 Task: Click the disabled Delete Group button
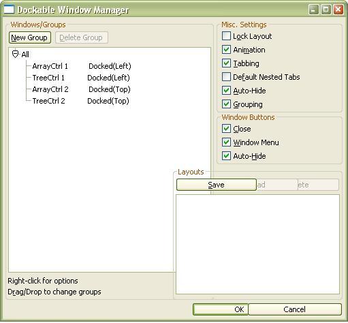pyautogui.click(x=82, y=37)
